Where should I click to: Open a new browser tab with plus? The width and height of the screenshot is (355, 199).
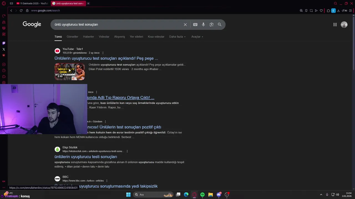pos(88,3)
